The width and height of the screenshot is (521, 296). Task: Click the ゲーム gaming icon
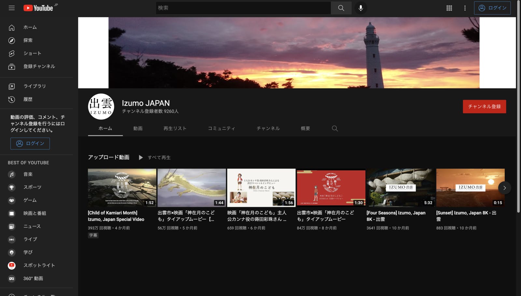coord(12,200)
